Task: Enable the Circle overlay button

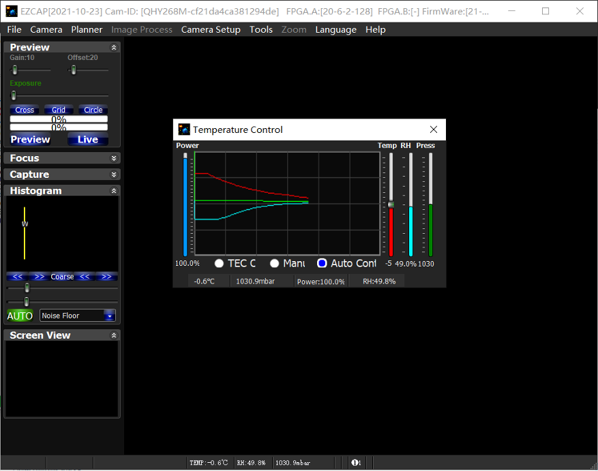Action: pyautogui.click(x=93, y=110)
